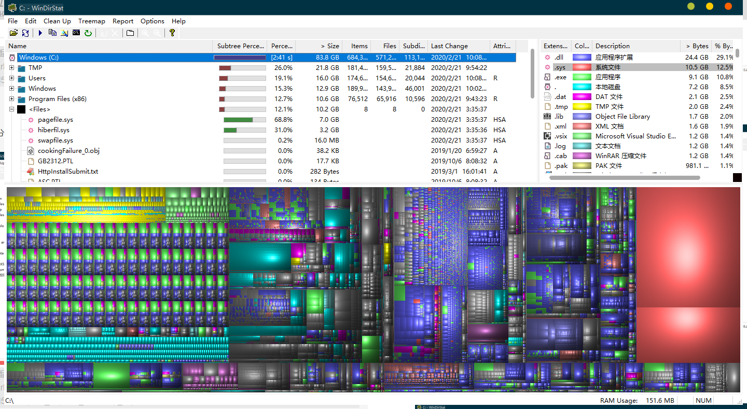Click the .vsix extension icon

[x=547, y=136]
